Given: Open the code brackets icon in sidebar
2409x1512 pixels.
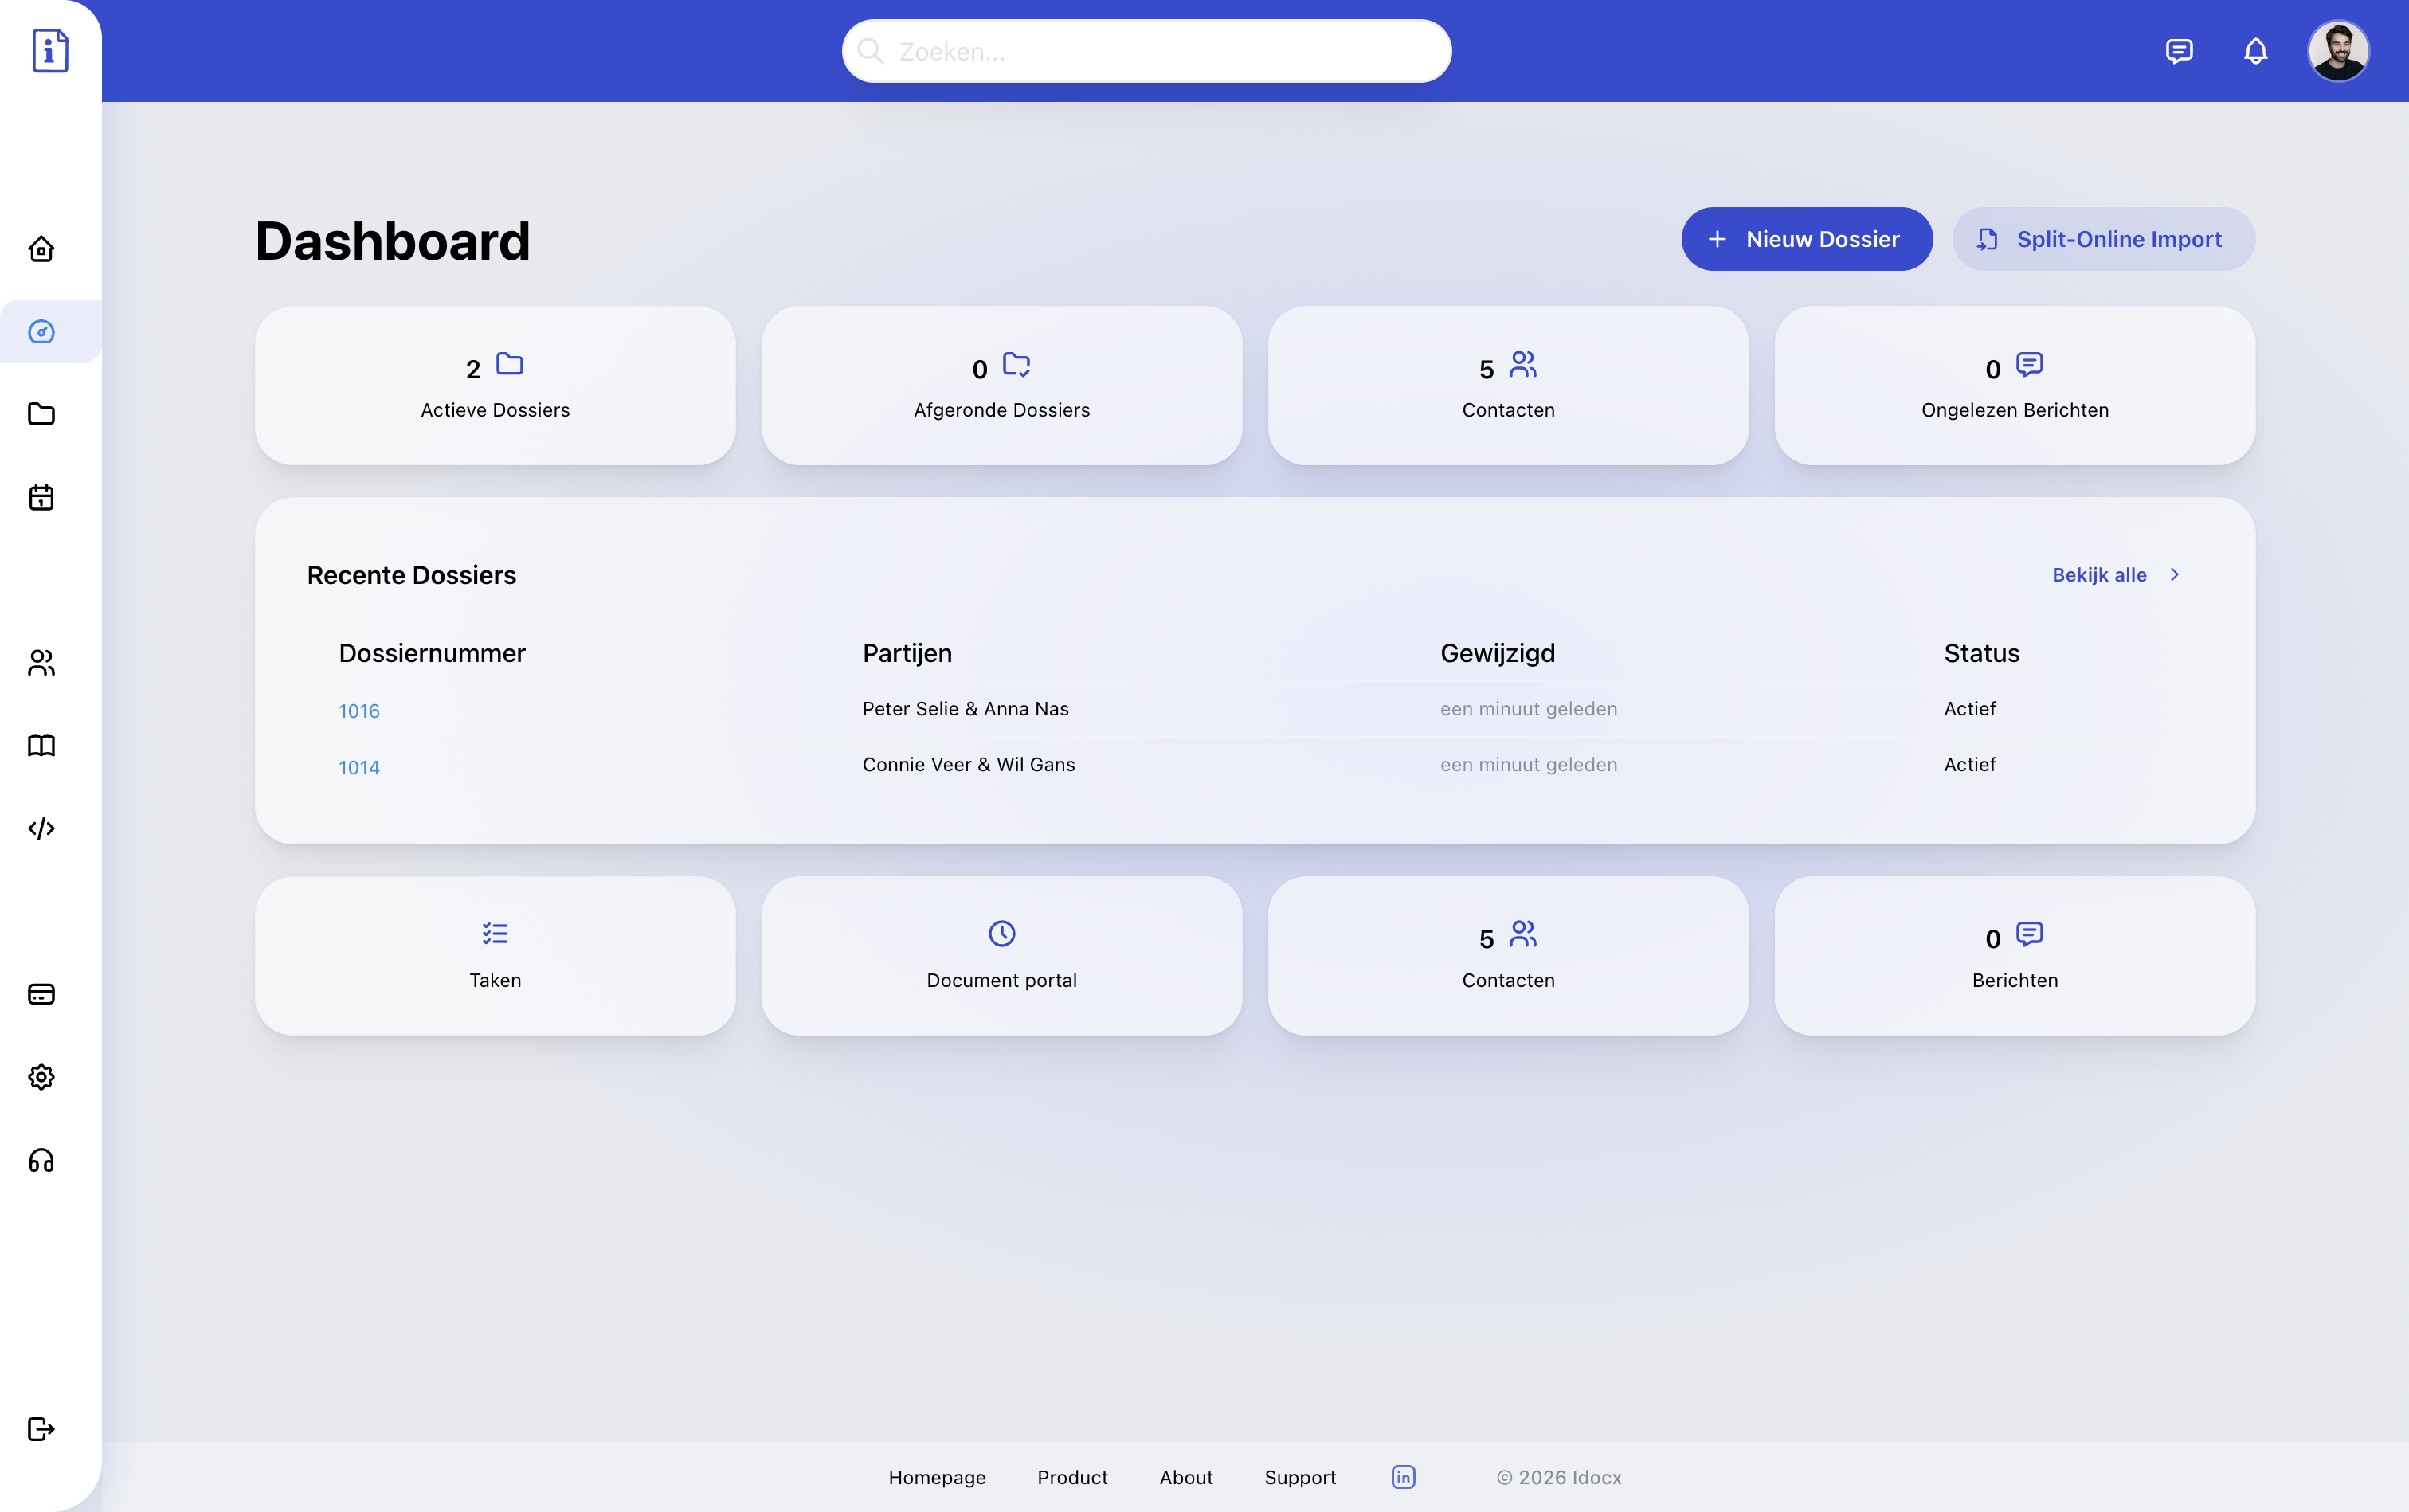Looking at the screenshot, I should coord(41,828).
